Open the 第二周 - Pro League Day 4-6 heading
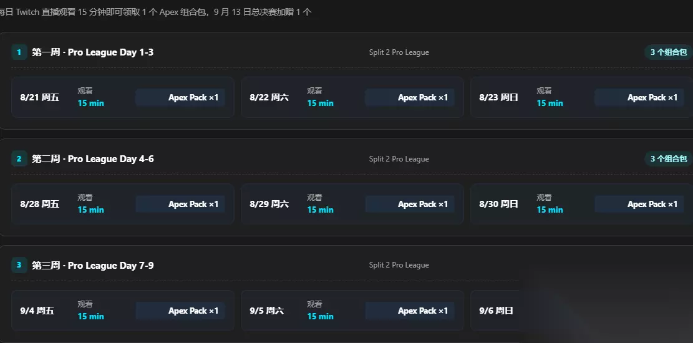The height and width of the screenshot is (343, 693). [x=93, y=158]
